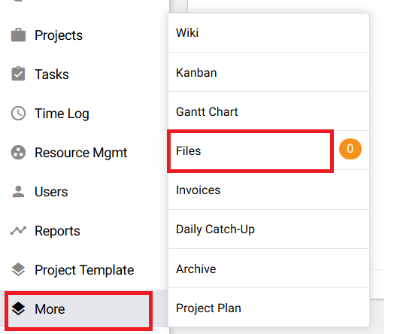Go to Reports in the sidebar

coord(57,231)
